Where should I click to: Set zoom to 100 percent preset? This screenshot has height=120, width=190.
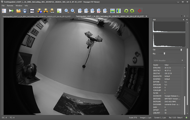pos(99,11)
